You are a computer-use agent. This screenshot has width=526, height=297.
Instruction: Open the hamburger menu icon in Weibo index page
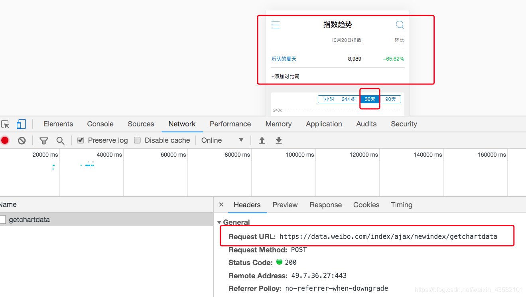coord(276,25)
